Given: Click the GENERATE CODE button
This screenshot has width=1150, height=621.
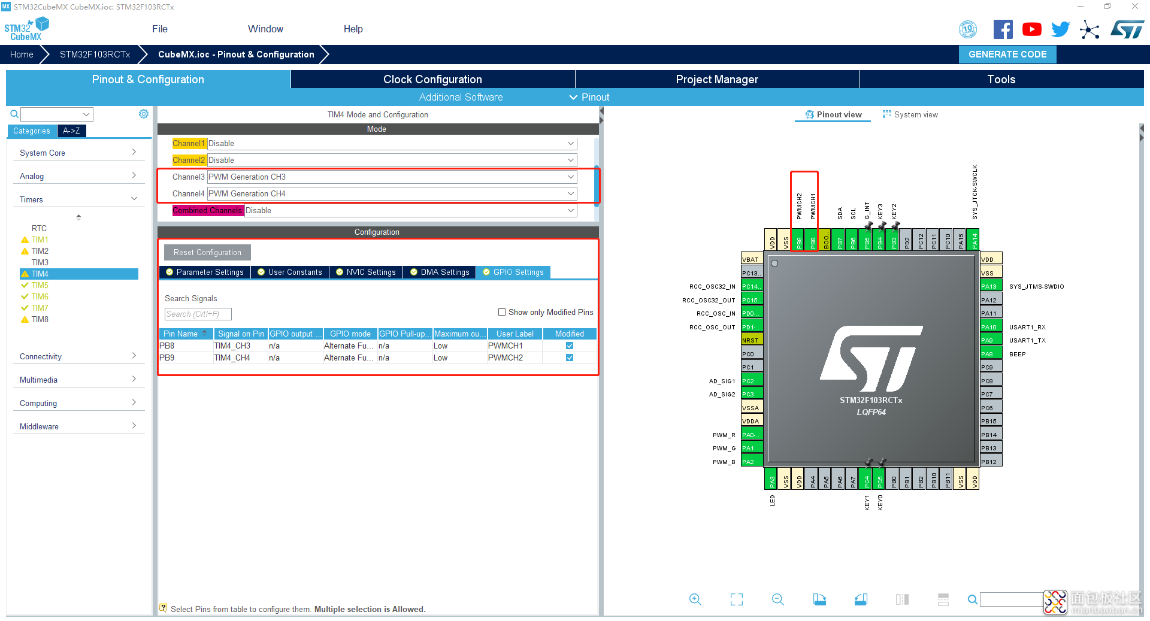Looking at the screenshot, I should (x=1007, y=54).
